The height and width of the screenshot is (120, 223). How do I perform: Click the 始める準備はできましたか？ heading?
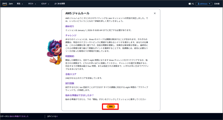coord(79,95)
